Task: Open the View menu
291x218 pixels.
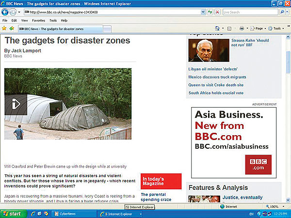Action: click(x=25, y=20)
